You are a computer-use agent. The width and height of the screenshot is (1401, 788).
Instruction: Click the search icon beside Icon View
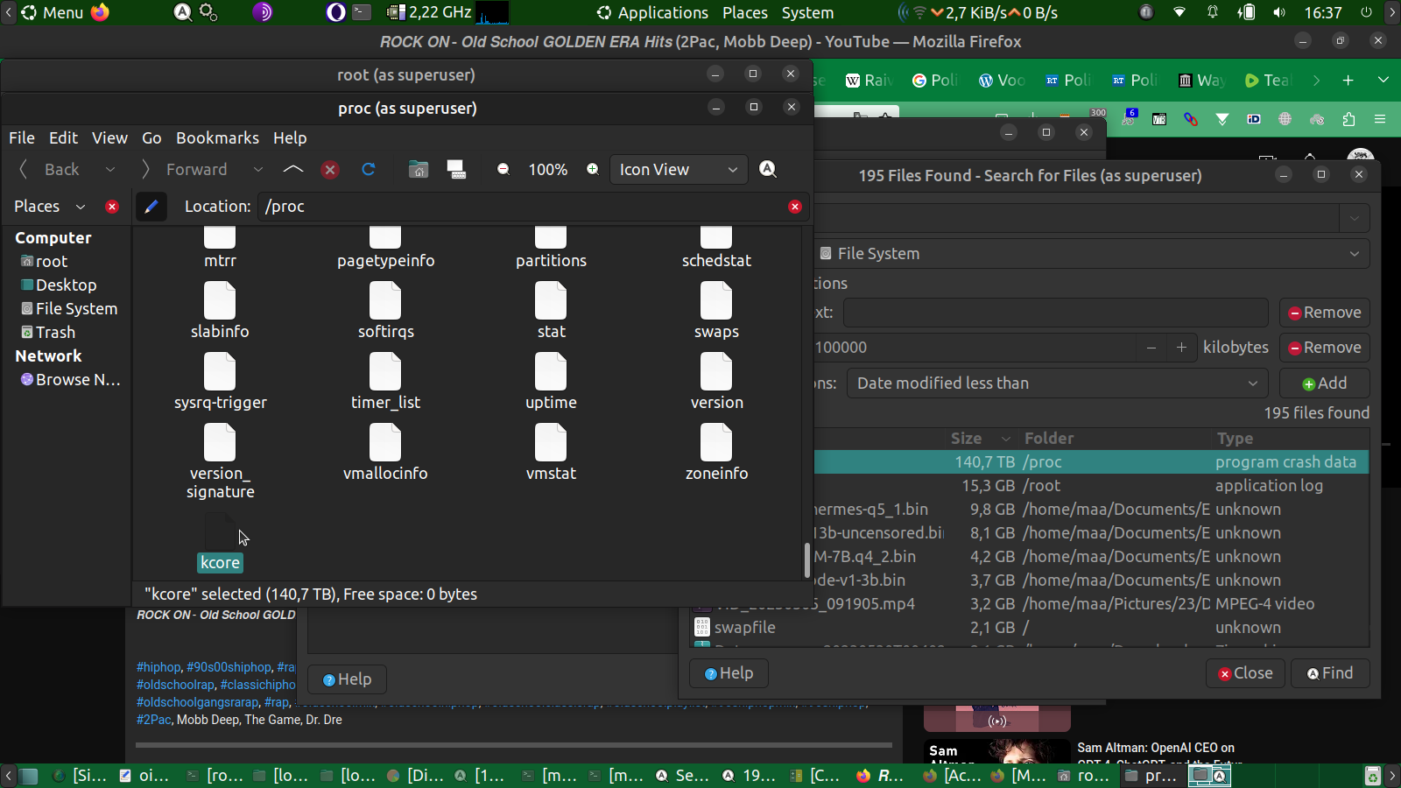(x=768, y=170)
